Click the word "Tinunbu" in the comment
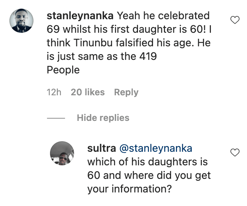The height and width of the screenshot is (206, 247). point(85,43)
